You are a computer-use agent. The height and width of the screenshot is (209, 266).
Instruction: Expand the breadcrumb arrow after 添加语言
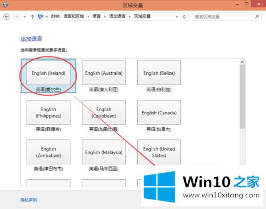130,16
